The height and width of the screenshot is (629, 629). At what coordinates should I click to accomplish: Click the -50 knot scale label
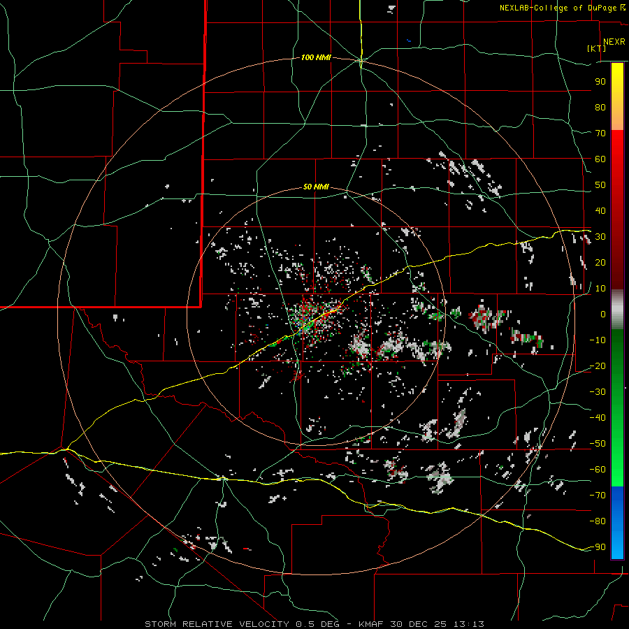coord(598,444)
